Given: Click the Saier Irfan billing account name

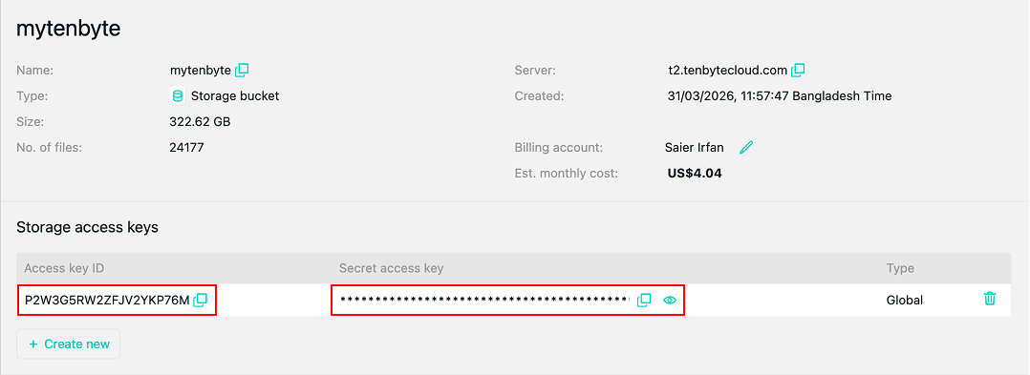Looking at the screenshot, I should point(695,148).
